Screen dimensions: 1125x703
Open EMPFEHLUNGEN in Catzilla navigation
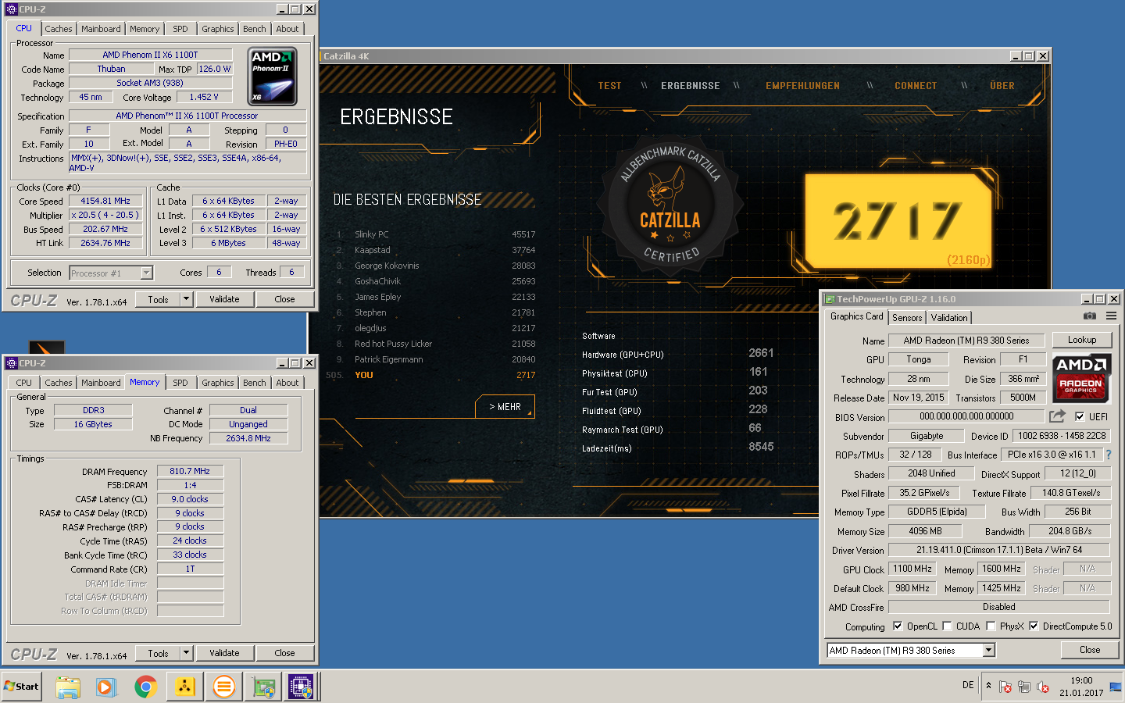point(802,86)
